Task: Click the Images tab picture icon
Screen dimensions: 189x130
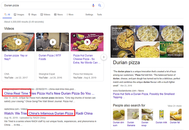Action: pyautogui.click(x=15, y=14)
